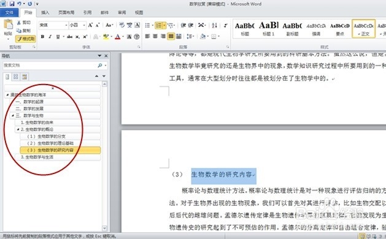
Task: Click the Enclose Characters circle icon
Action: 137,37
